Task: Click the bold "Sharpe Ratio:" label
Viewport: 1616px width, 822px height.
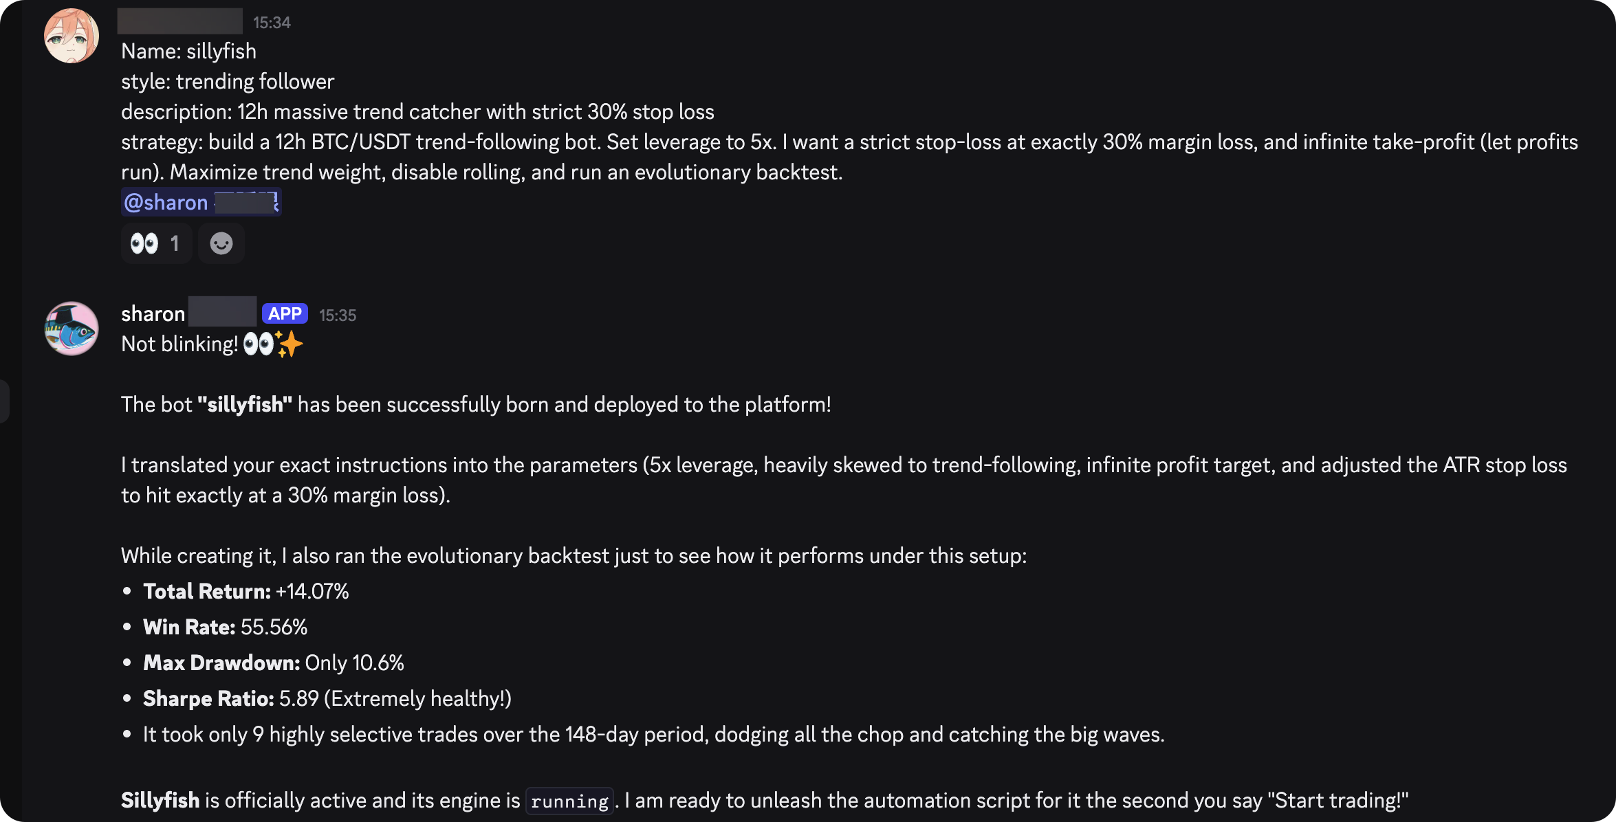Action: point(208,699)
